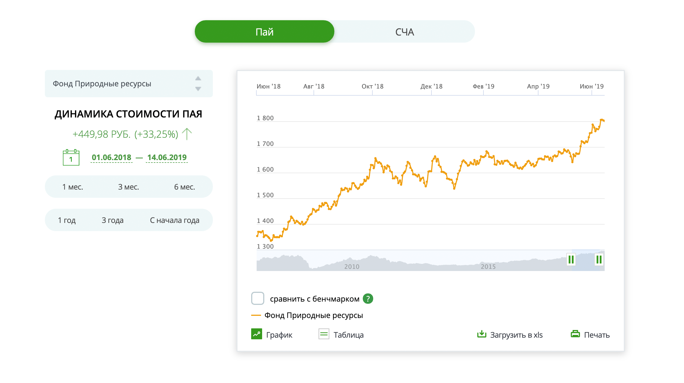Click the right range handle in the navigator
Viewport: 684px width, 383px height.
[599, 260]
